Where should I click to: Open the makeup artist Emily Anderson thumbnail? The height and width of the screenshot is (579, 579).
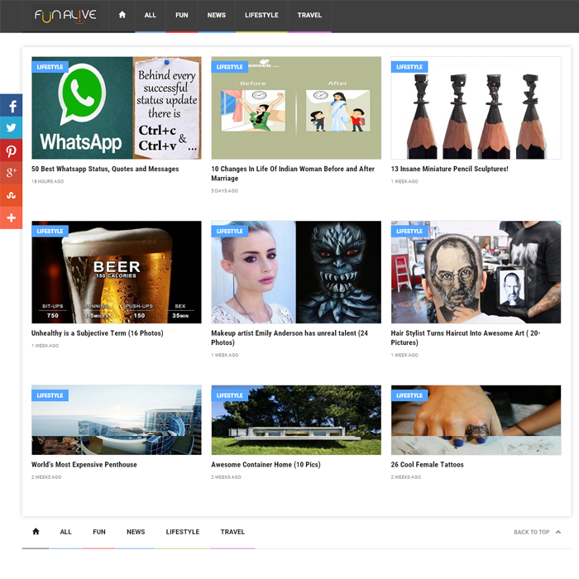[x=296, y=272]
